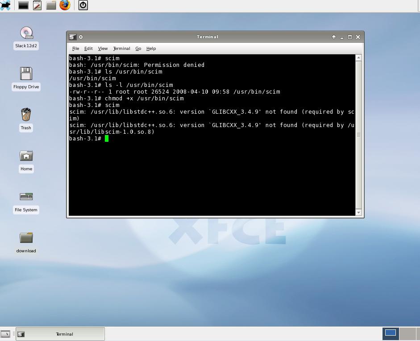420x341 pixels.
Task: Open the Help menu in Terminal
Action: tap(151, 49)
